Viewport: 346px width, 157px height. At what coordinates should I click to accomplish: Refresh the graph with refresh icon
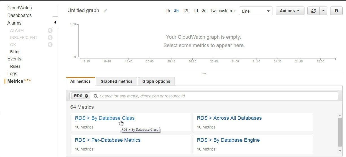click(x=313, y=11)
